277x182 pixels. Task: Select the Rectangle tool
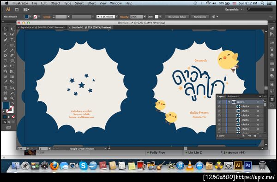point(12,45)
